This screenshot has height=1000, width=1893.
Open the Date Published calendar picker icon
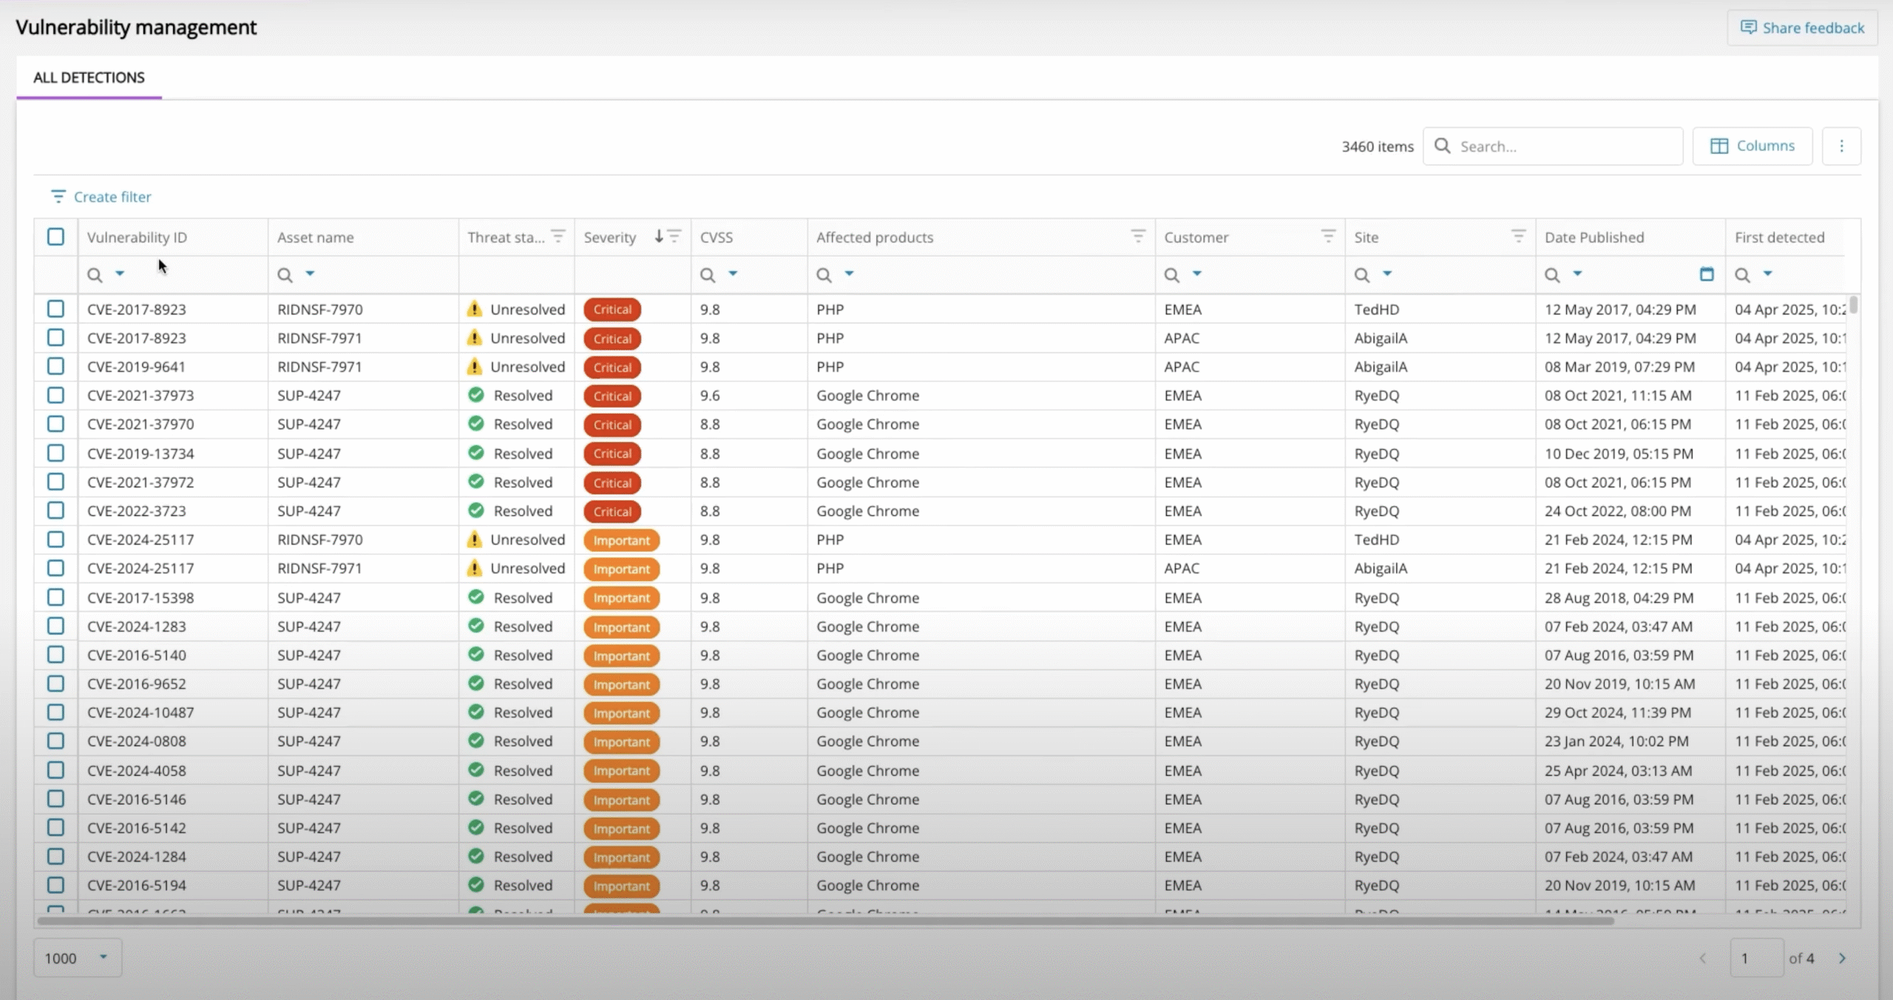(x=1707, y=274)
